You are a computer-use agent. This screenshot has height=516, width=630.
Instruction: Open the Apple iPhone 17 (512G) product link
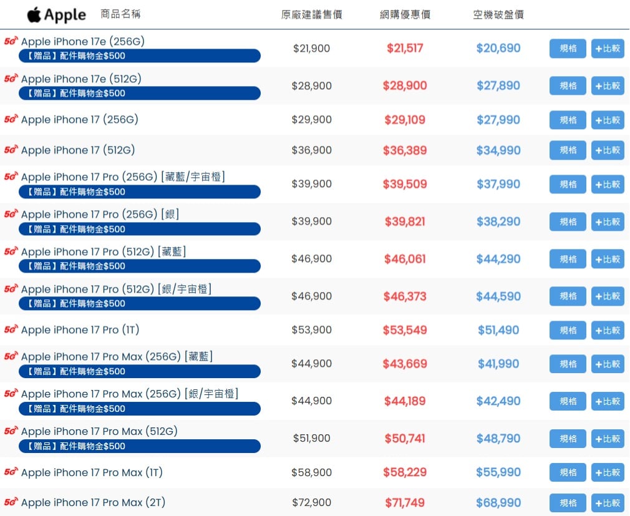(x=78, y=150)
